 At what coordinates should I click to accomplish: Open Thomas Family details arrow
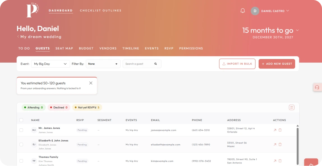point(275,161)
